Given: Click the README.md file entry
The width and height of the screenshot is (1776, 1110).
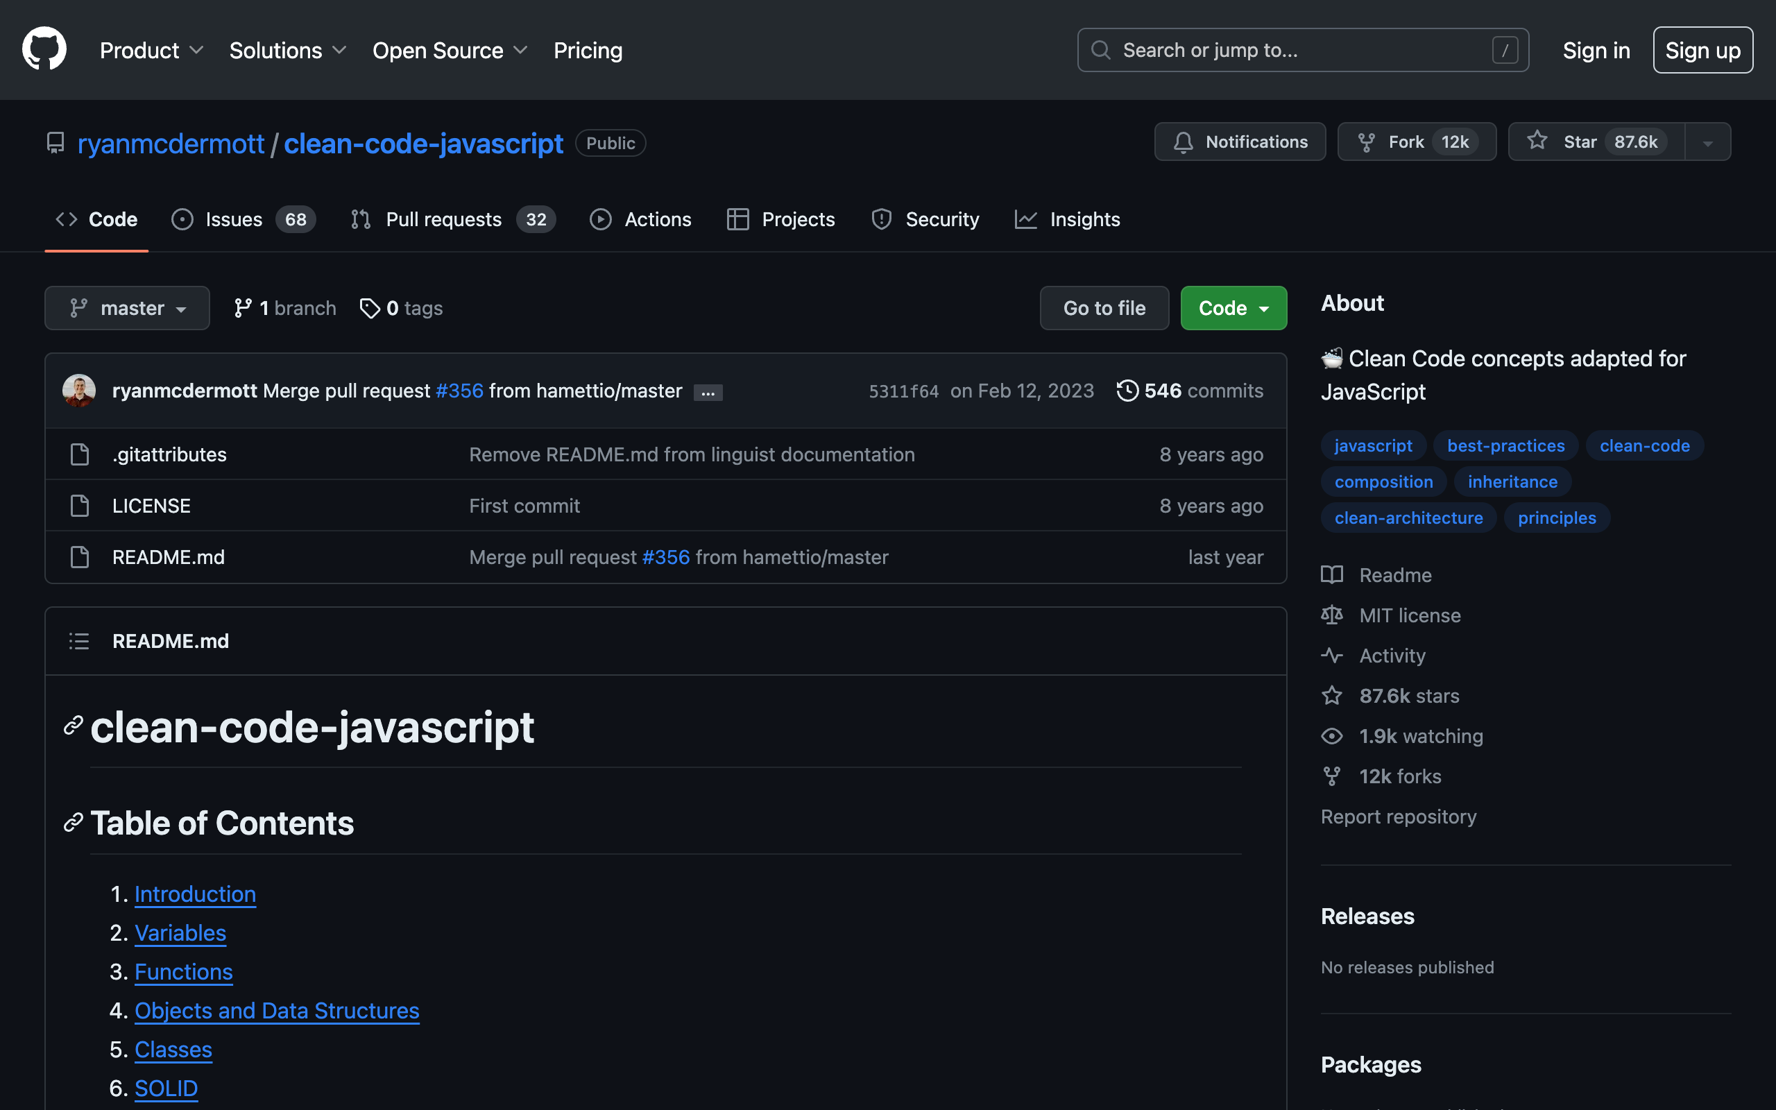Looking at the screenshot, I should (167, 555).
